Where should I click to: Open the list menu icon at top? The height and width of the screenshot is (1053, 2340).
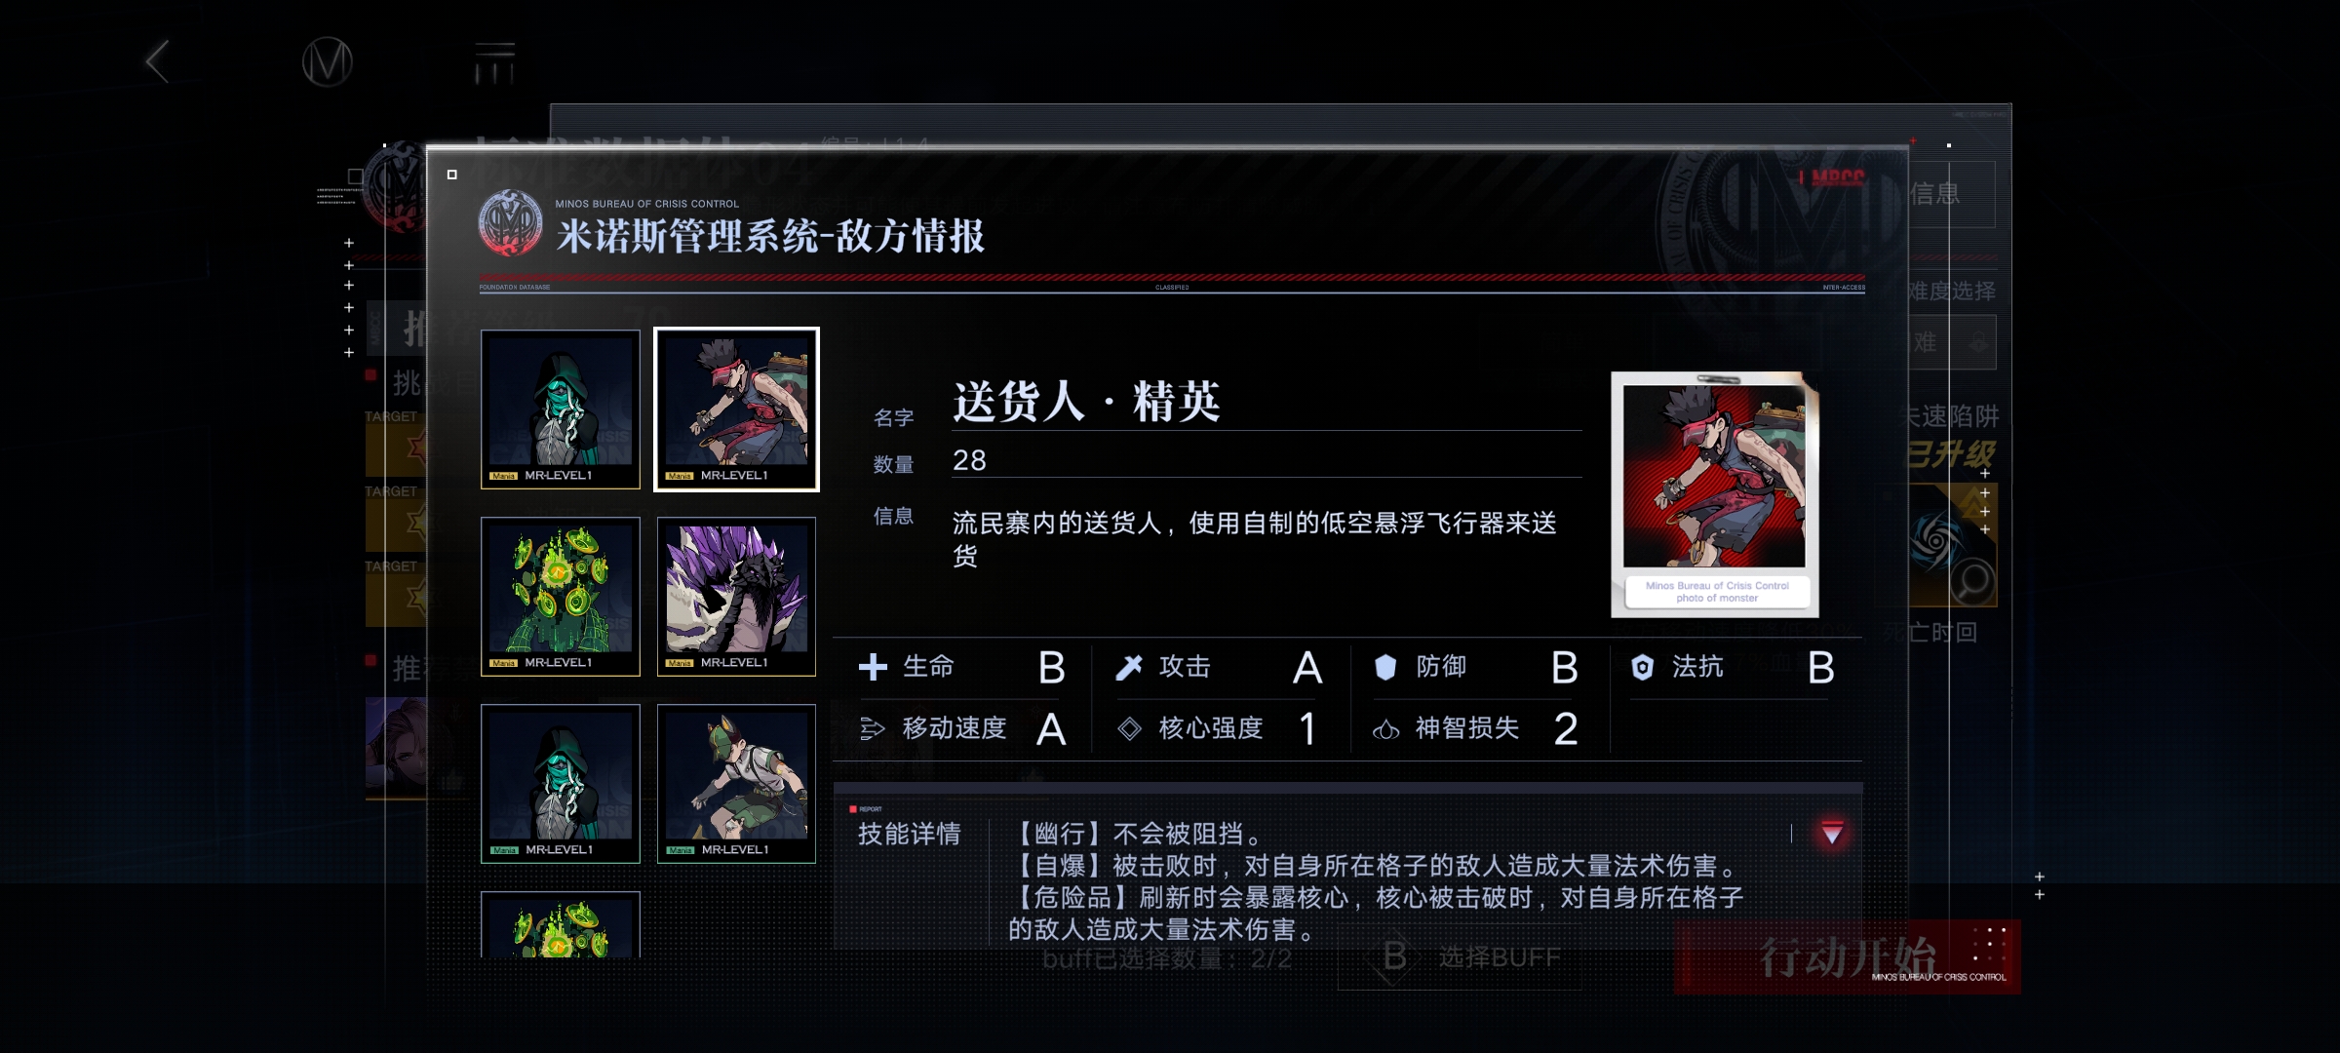494,62
